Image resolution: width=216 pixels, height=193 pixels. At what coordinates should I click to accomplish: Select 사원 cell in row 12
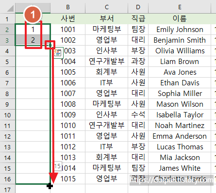click(138, 136)
